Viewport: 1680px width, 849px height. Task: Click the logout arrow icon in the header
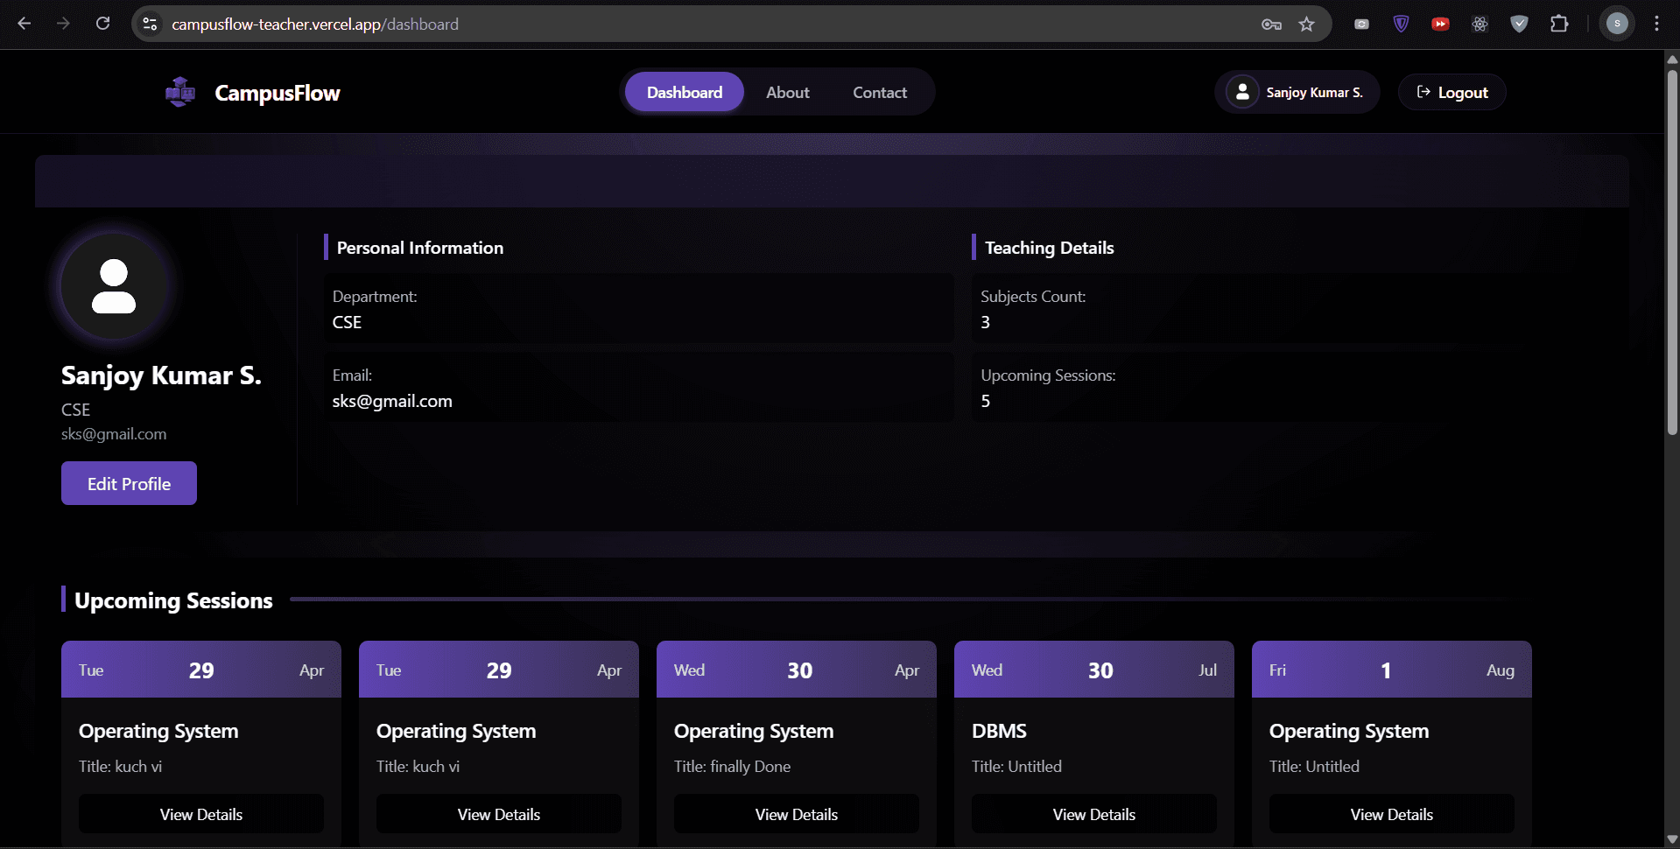click(1424, 91)
